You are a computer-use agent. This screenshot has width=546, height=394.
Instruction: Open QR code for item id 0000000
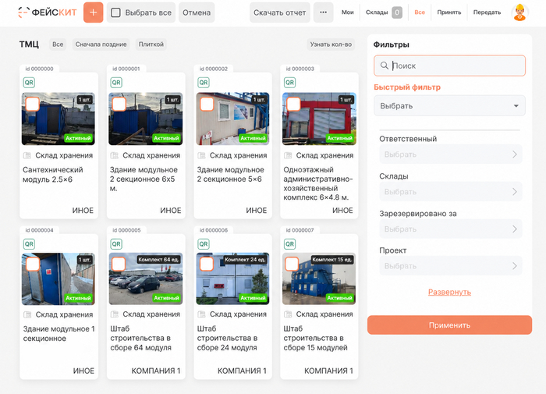tap(29, 83)
